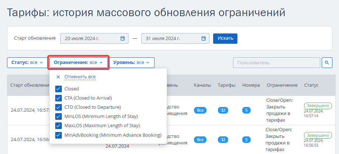Image resolution: width=339 pixels, height=154 pixels.
Task: Open calendar picker for 31 июля end date
Action: [x=204, y=38]
